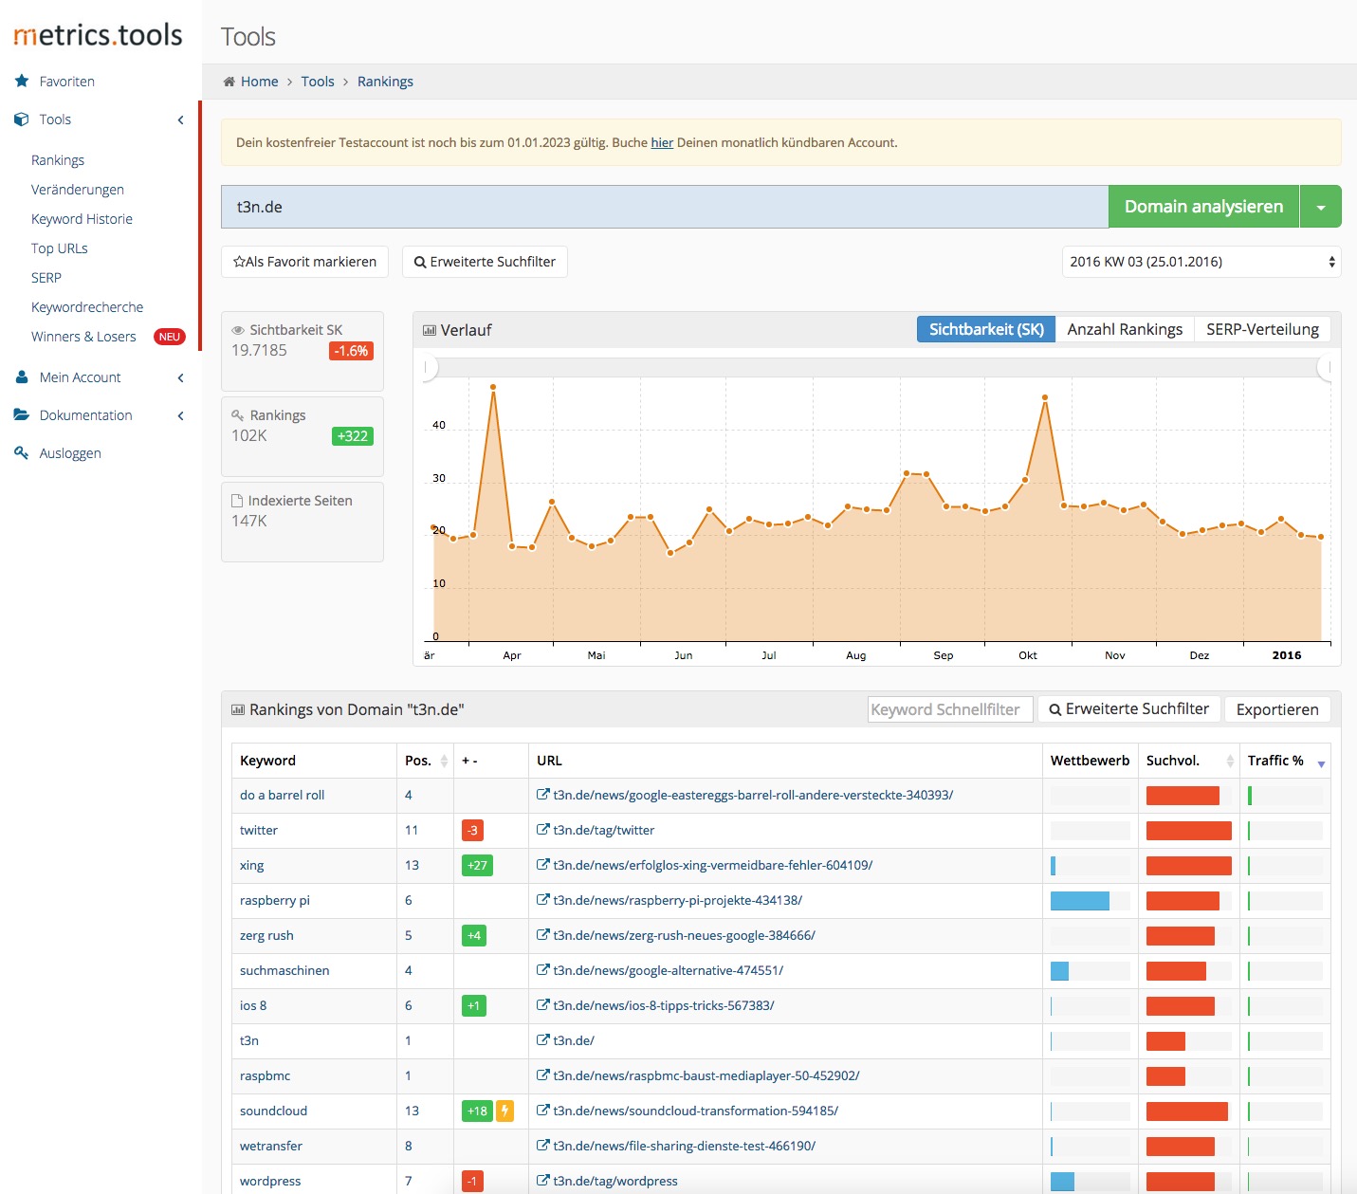The width and height of the screenshot is (1357, 1194).
Task: Open external link icon for t3n.de/ URL
Action: click(x=543, y=1040)
